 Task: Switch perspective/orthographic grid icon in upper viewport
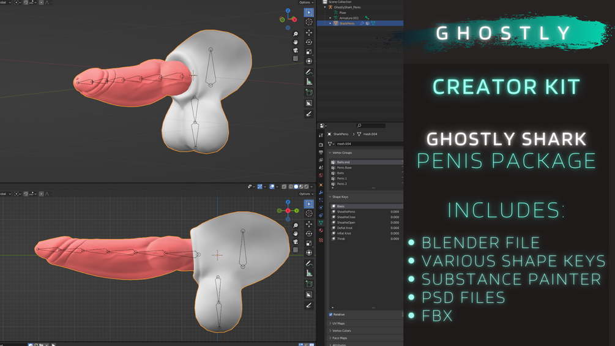[296, 58]
